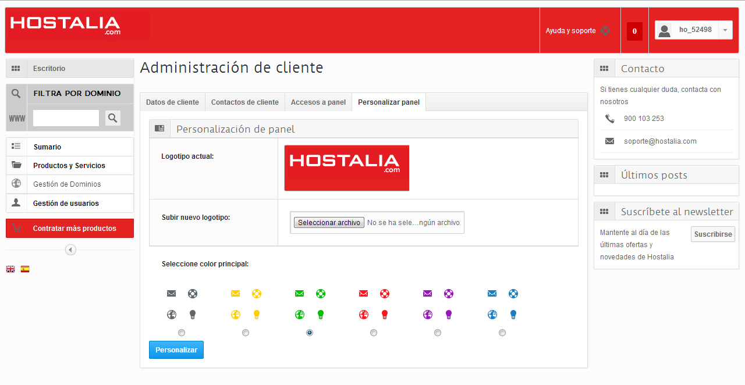The height and width of the screenshot is (385, 745).
Task: Click the current Hostalia logo thumbnail
Action: (347, 168)
